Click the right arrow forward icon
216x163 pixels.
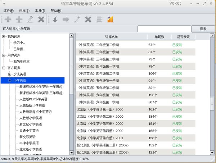[x=66, y=19]
